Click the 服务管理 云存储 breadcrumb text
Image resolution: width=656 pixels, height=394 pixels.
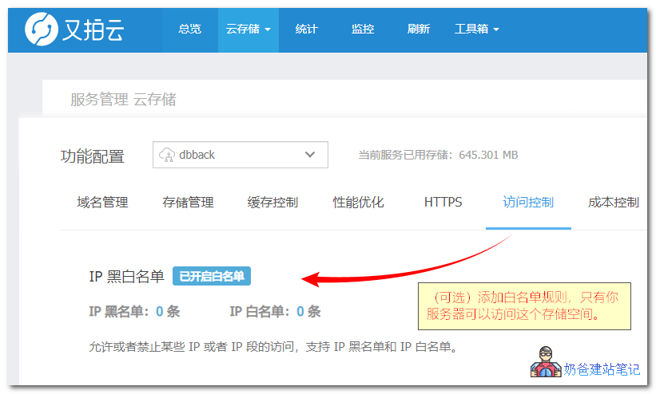(x=123, y=100)
